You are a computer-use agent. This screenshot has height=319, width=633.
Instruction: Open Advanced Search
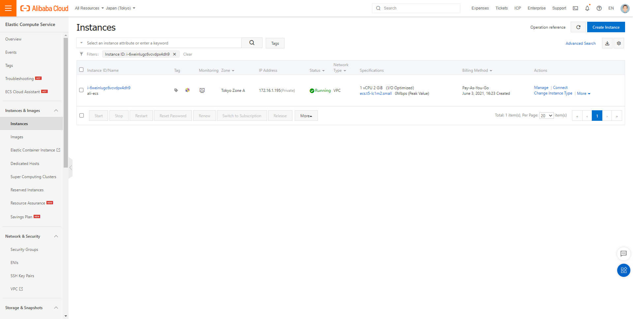pos(581,43)
